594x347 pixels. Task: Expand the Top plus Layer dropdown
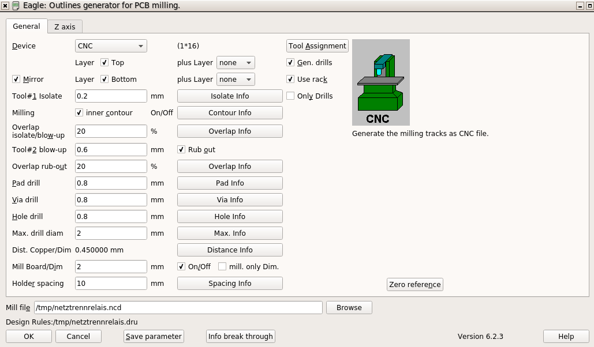(236, 63)
